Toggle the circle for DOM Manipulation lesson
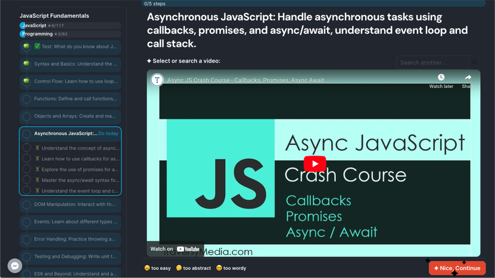This screenshot has height=278, width=495. [x=27, y=205]
